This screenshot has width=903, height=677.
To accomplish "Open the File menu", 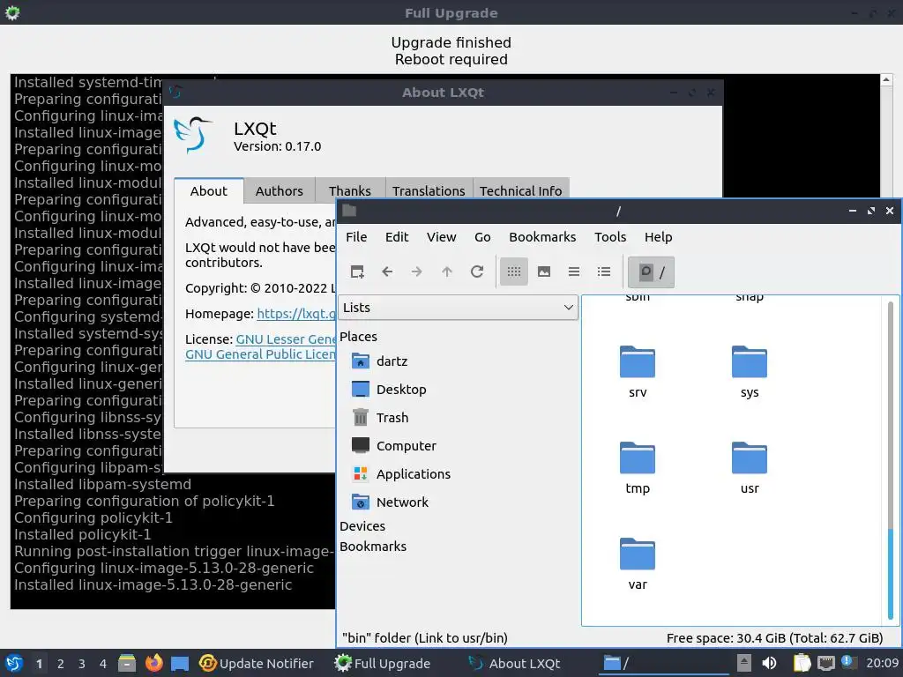I will tap(356, 237).
